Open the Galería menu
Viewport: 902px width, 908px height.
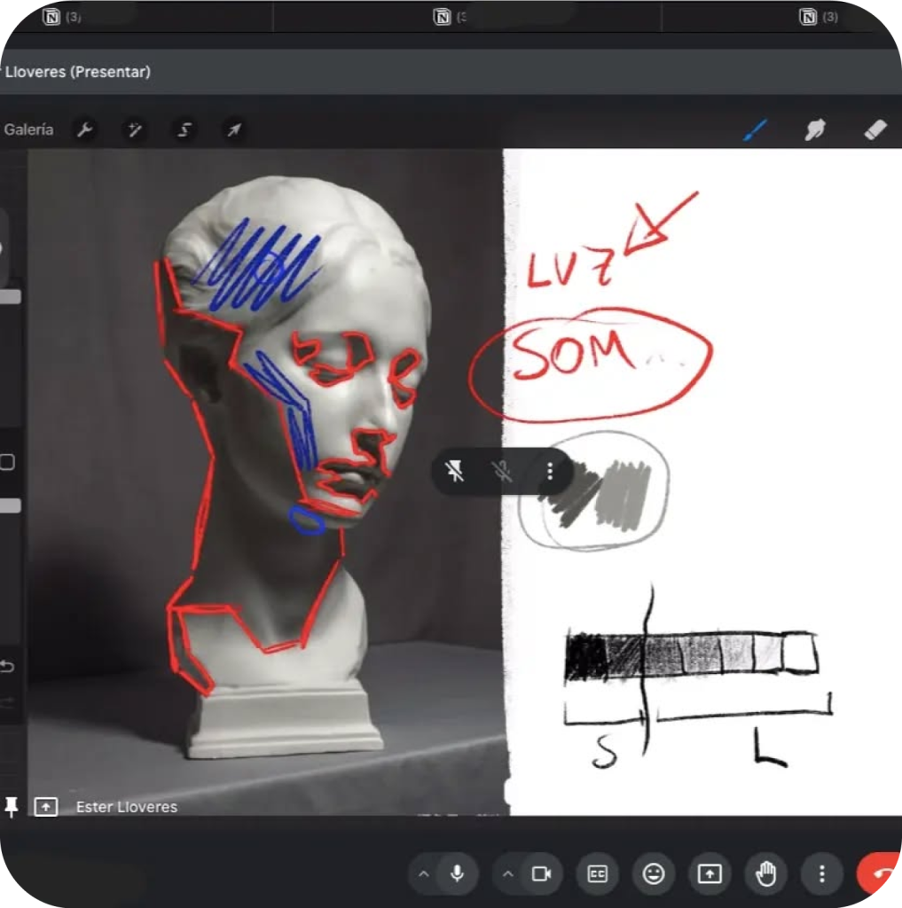pos(28,129)
